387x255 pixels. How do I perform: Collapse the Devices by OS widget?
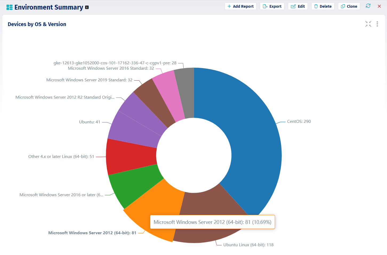(368, 24)
